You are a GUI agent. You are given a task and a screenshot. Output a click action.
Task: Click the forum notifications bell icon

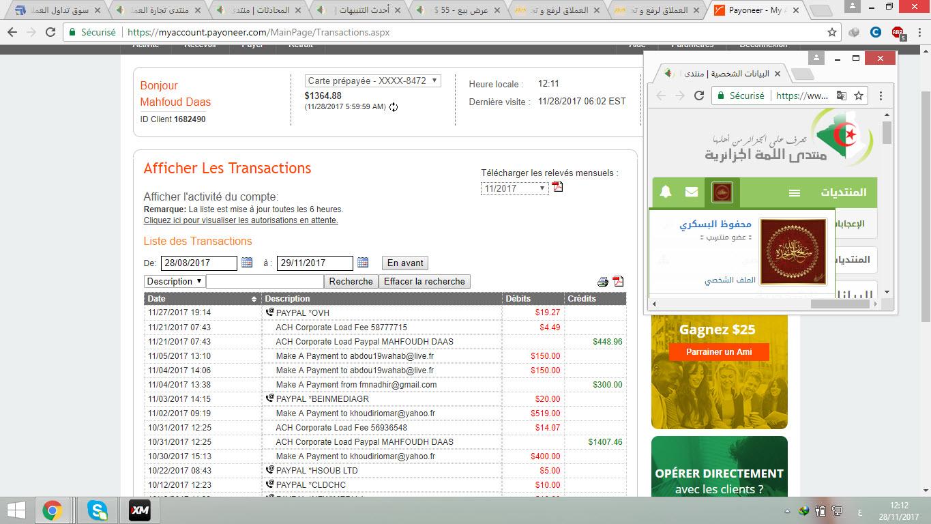[666, 192]
